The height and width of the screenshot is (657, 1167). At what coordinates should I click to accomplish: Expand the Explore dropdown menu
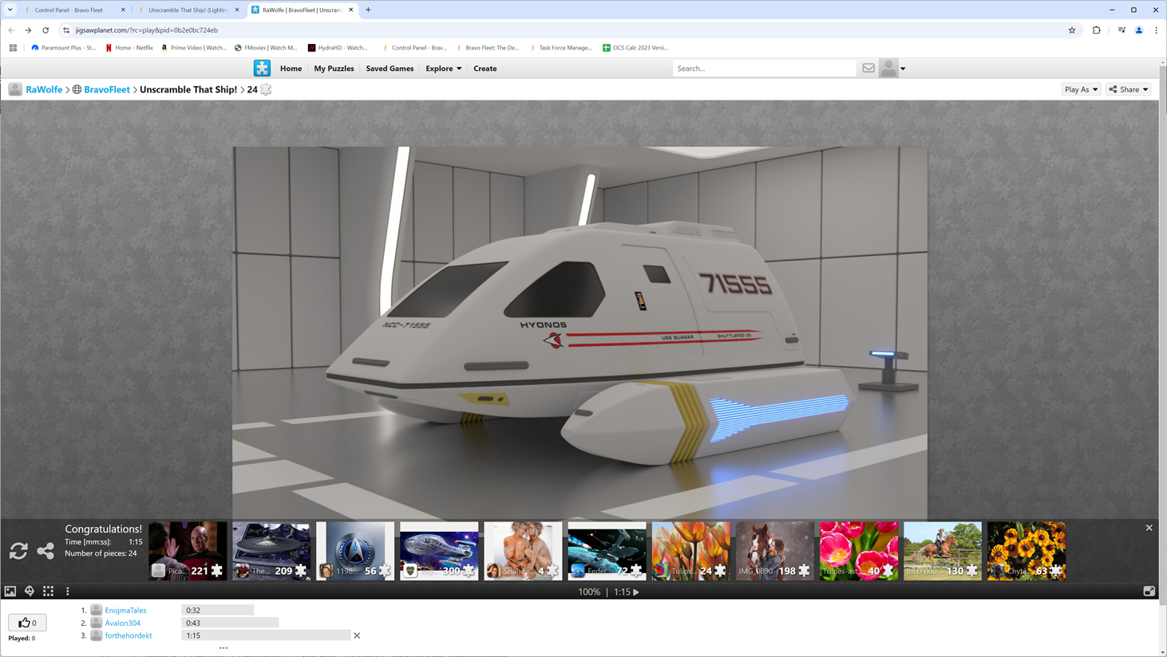coord(444,69)
